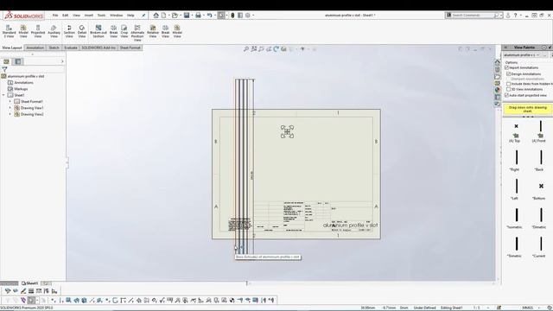This screenshot has height=311, width=553.
Task: Click in the Search Commands field
Action: 474,16
